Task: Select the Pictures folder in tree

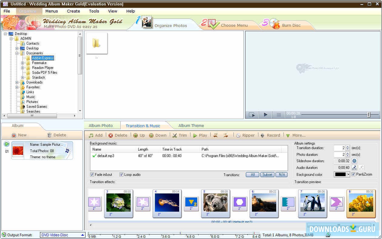Action: point(32,102)
